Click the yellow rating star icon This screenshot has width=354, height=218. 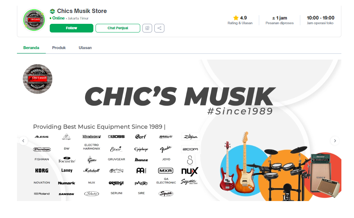click(x=236, y=18)
